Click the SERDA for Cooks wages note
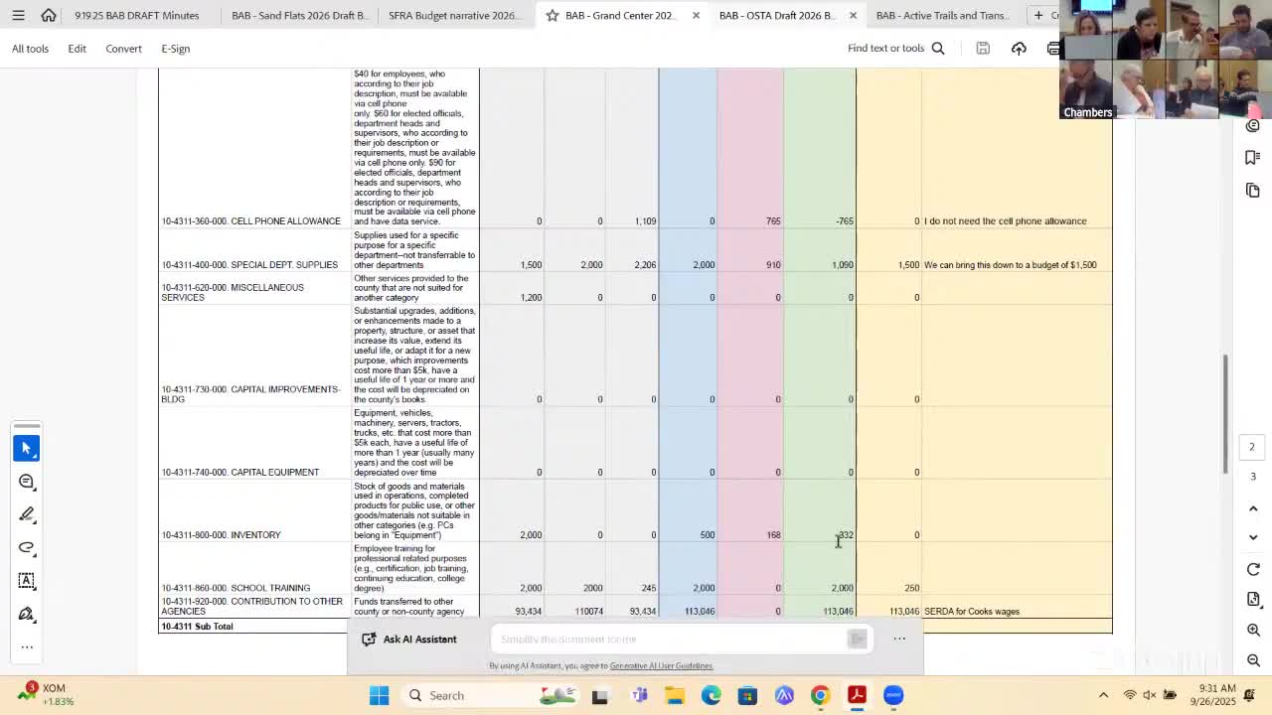Image resolution: width=1272 pixels, height=715 pixels. (972, 612)
